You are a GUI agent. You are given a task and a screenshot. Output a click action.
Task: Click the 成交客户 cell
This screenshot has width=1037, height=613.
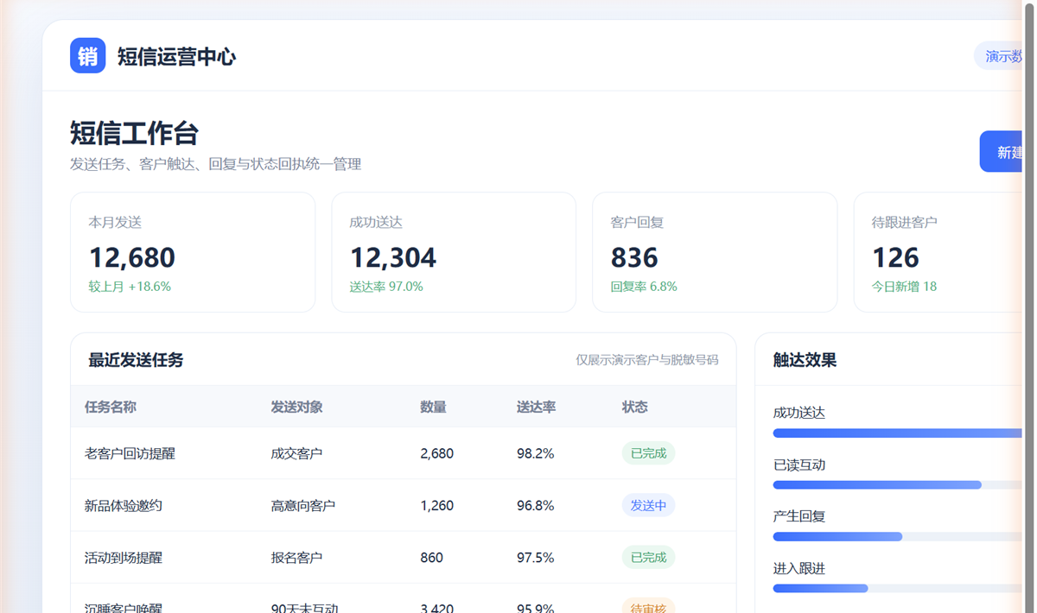click(x=296, y=453)
